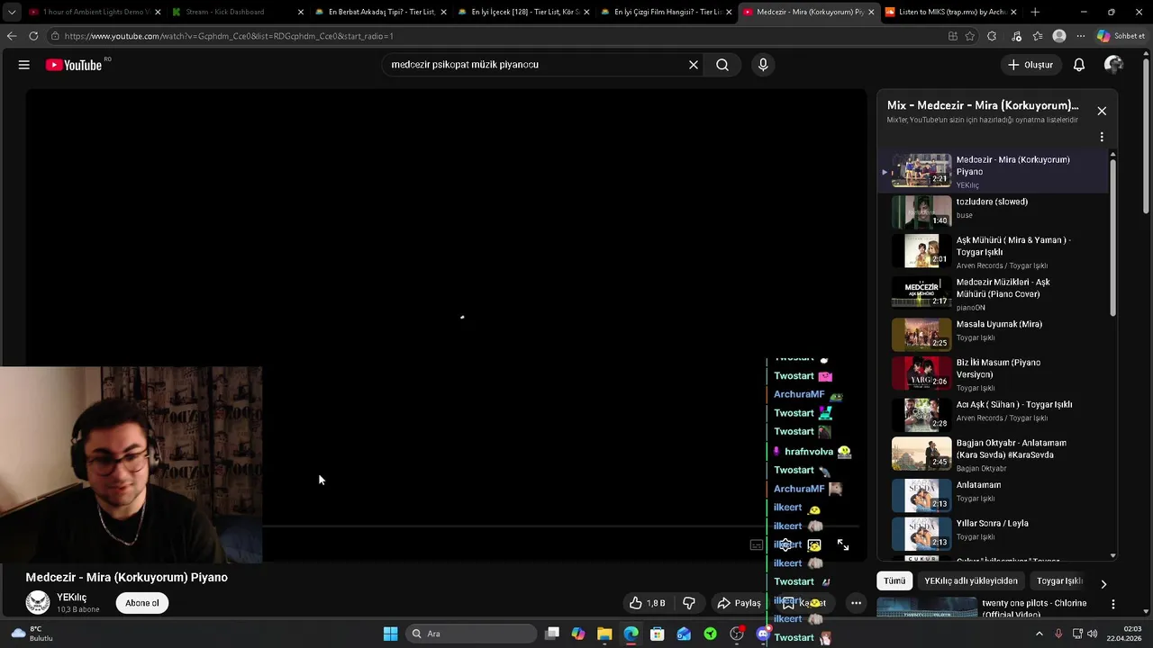The width and height of the screenshot is (1153, 648).
Task: Switch to Listen to MIKS (trap.rmx) tab
Action: [950, 12]
